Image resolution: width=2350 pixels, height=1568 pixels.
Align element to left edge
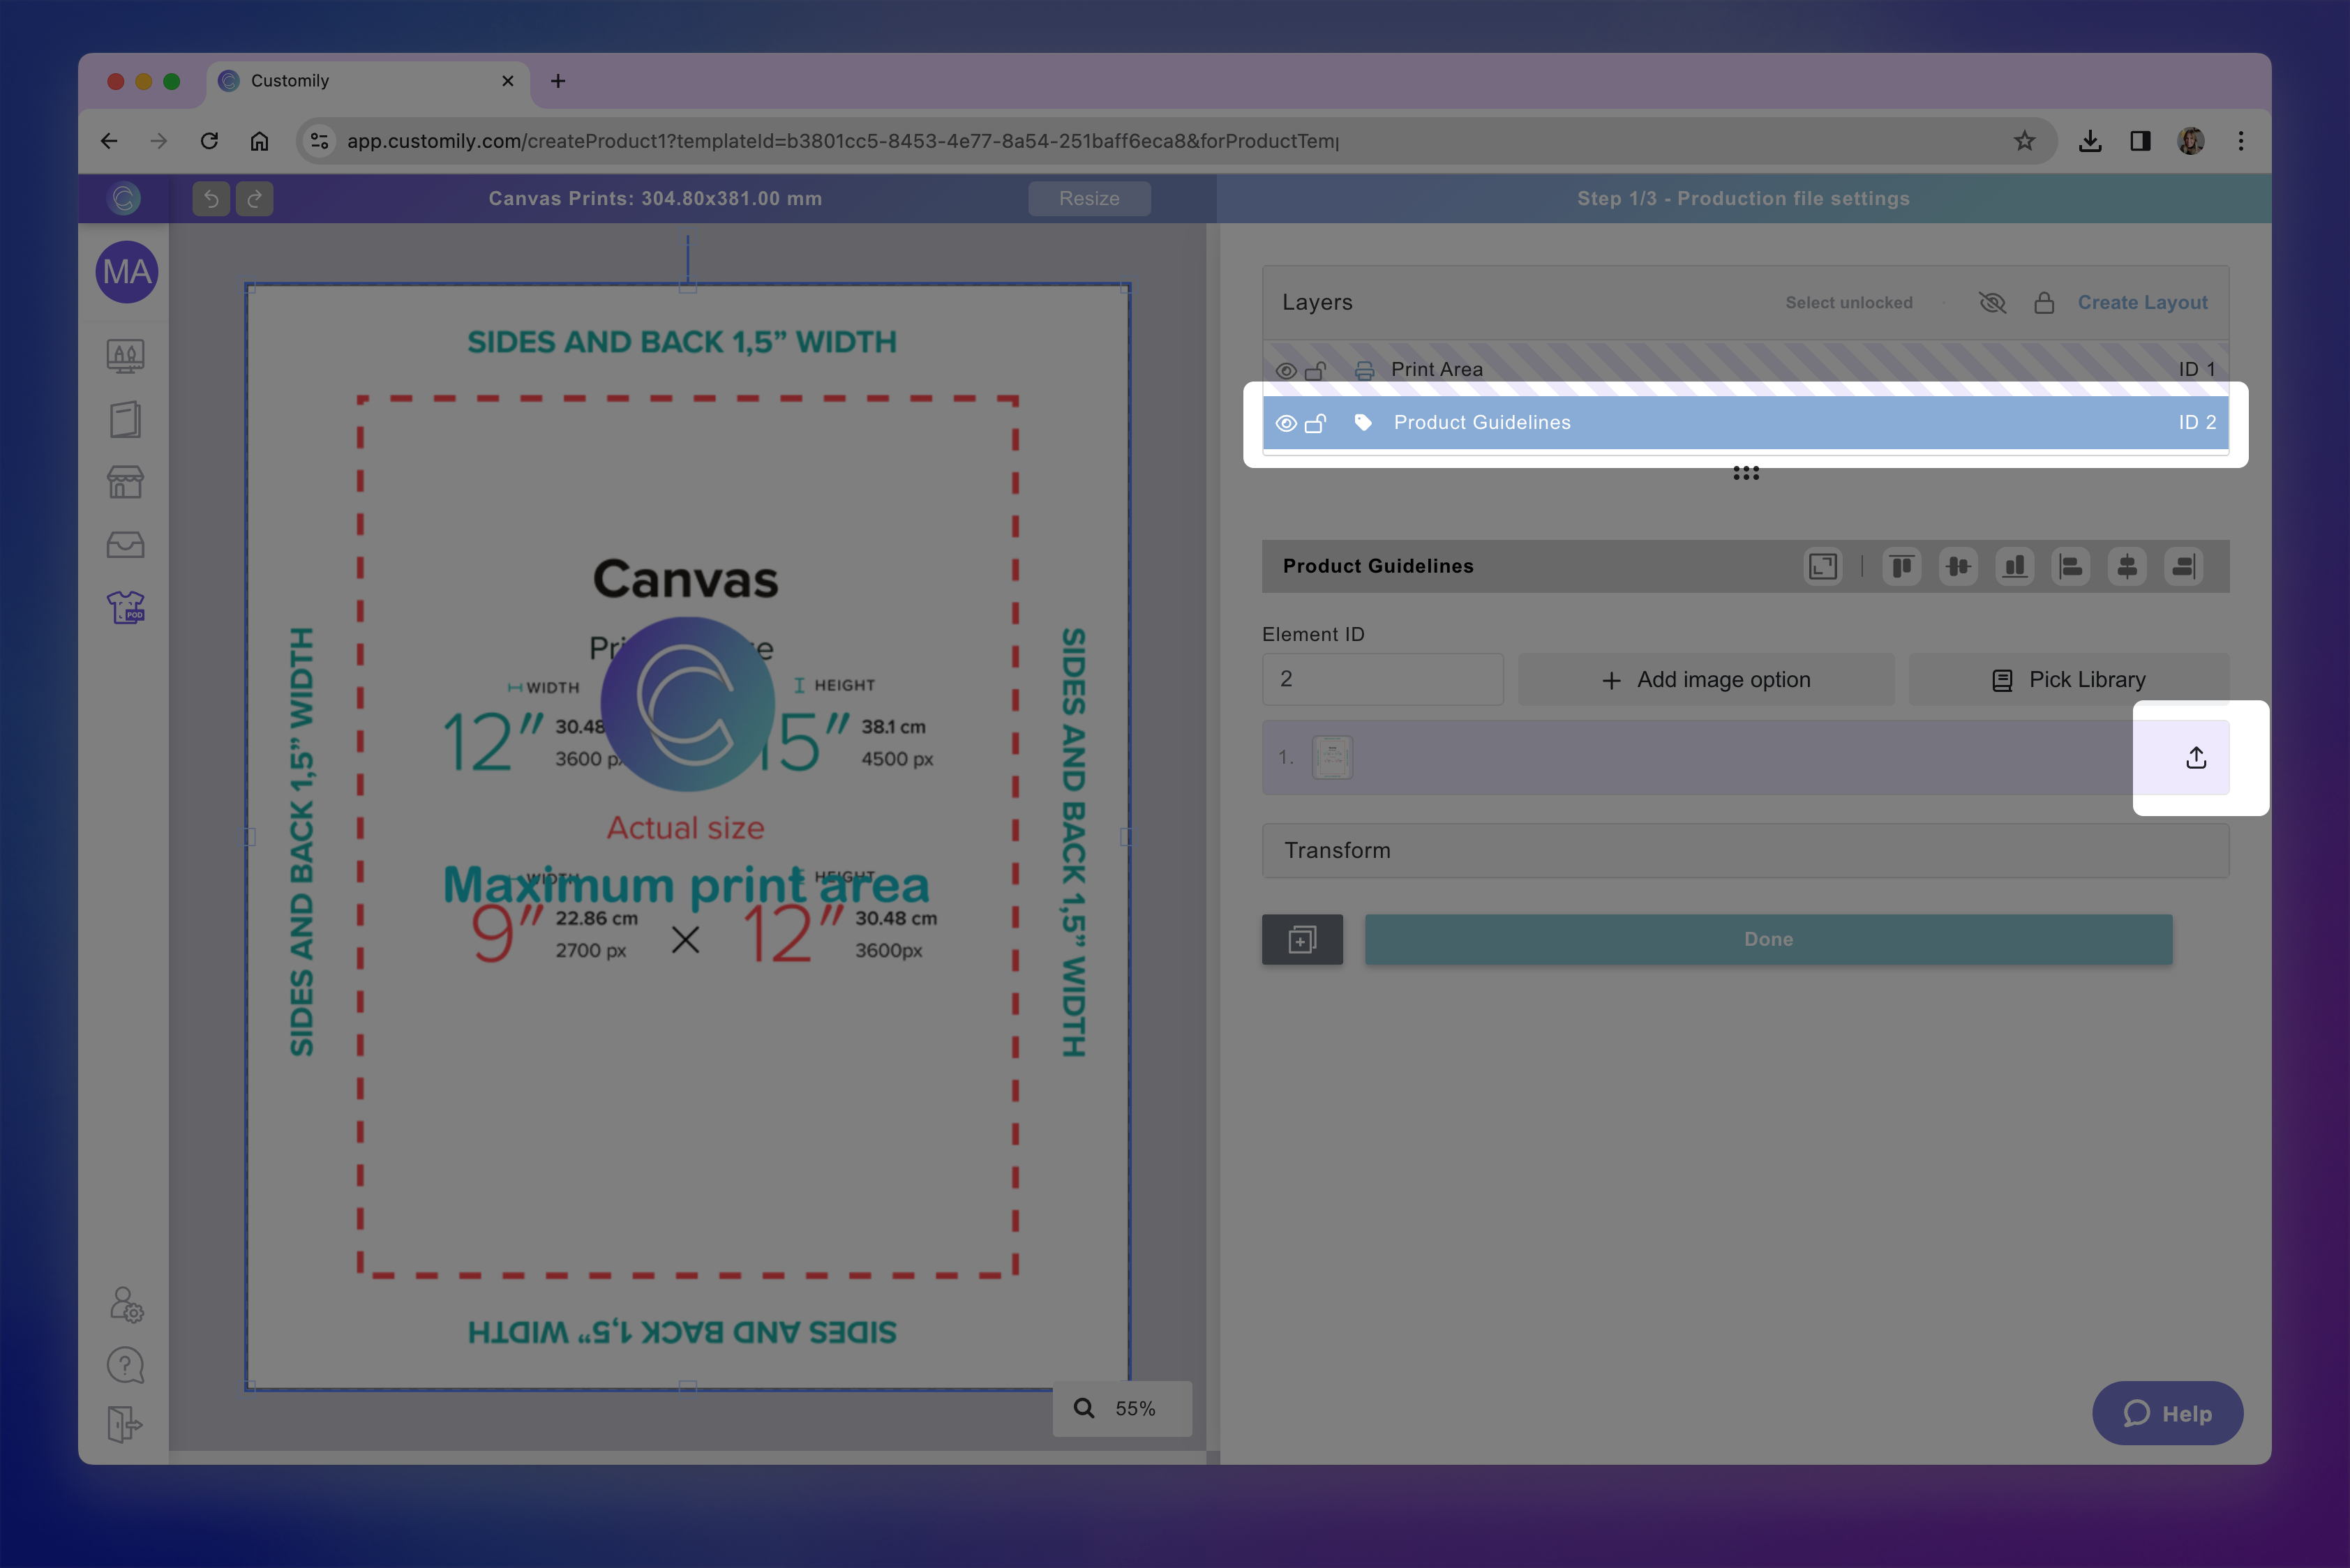2070,567
